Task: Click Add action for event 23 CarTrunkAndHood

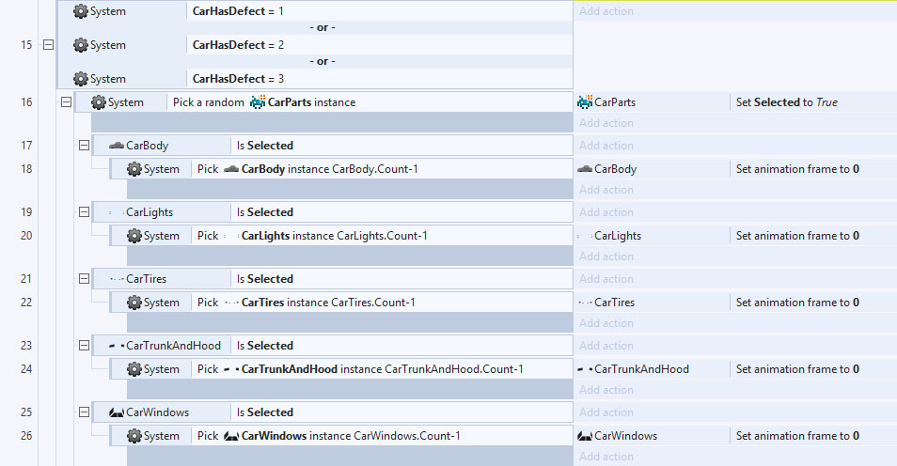Action: [x=606, y=346]
